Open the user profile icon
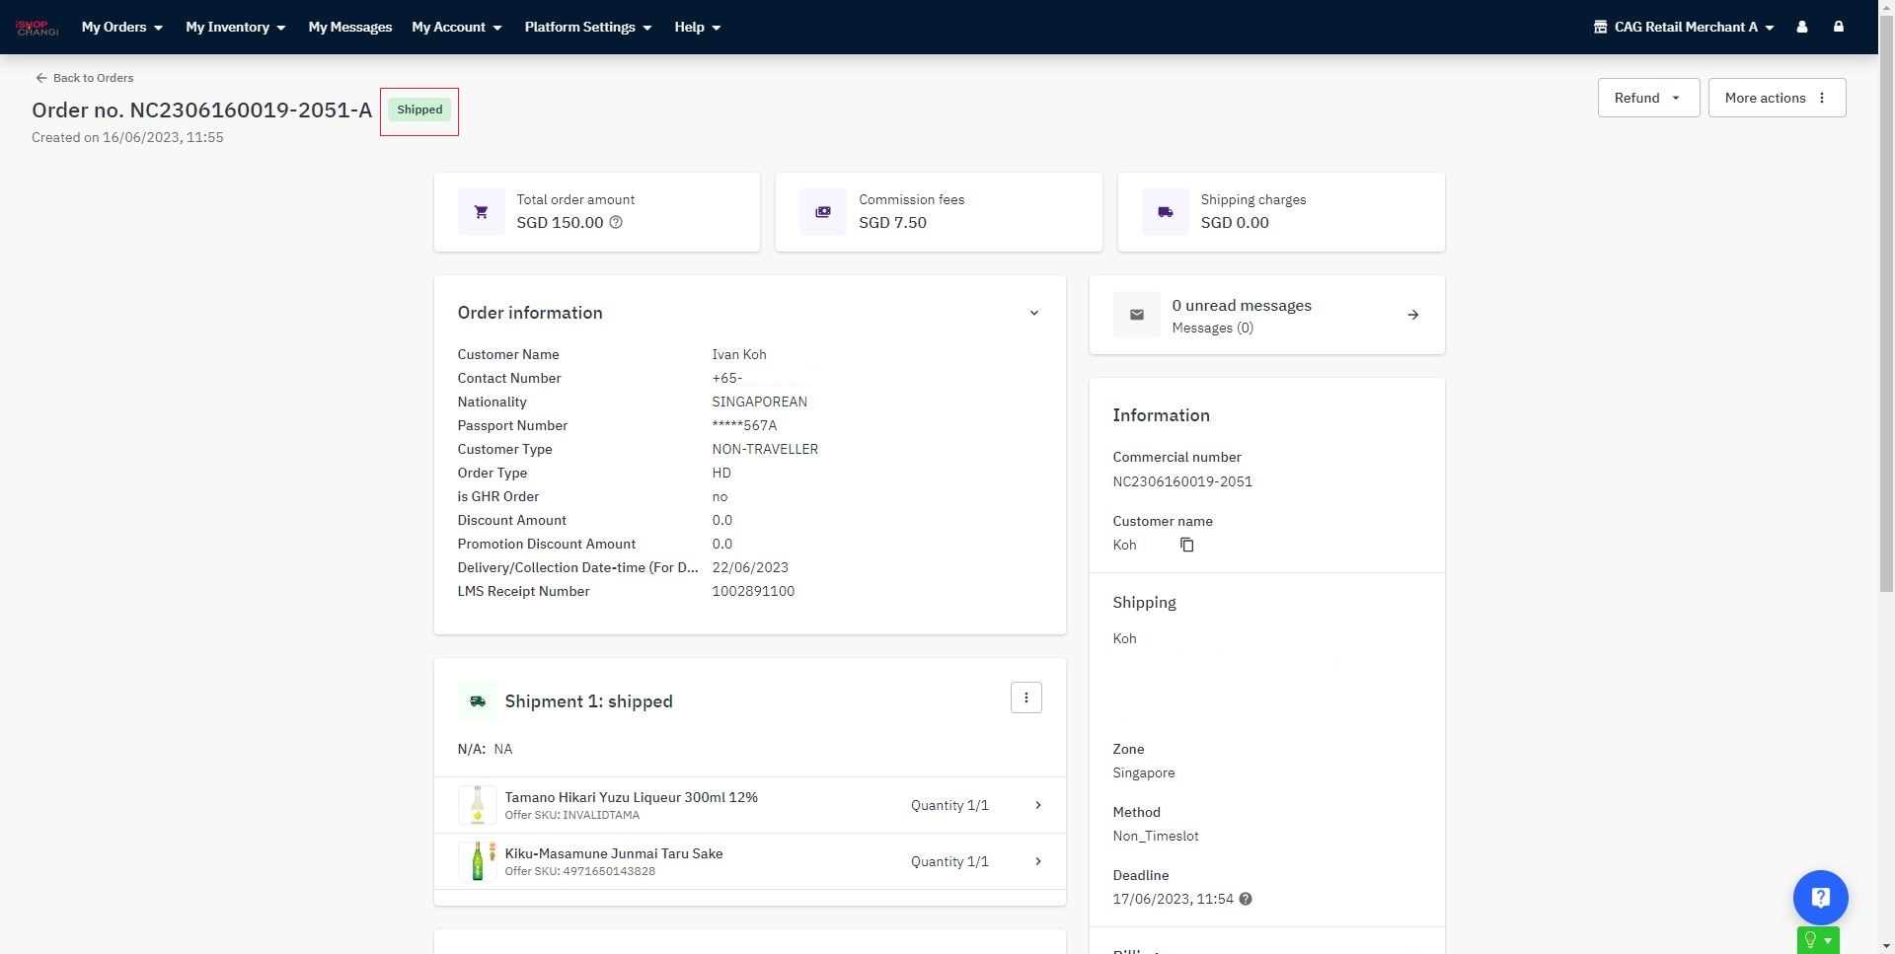 click(x=1801, y=28)
